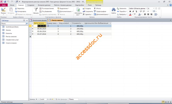Open date picker icon beside 03.06.2014

48,26
